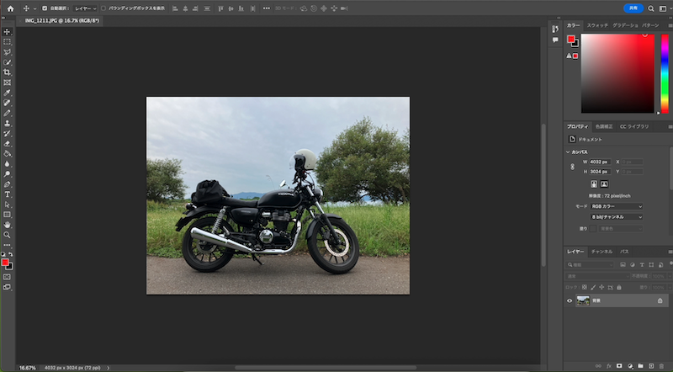Image resolution: width=673 pixels, height=372 pixels.
Task: Select the Clone Stamp tool
Action: click(x=7, y=123)
